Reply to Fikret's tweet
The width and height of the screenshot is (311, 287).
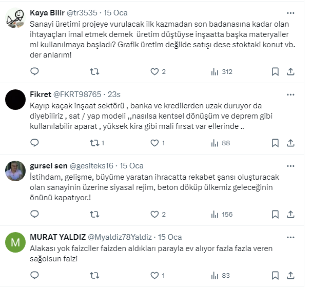click(34, 143)
